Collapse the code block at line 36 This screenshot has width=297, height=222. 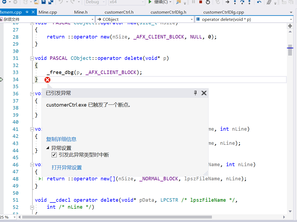(32, 94)
